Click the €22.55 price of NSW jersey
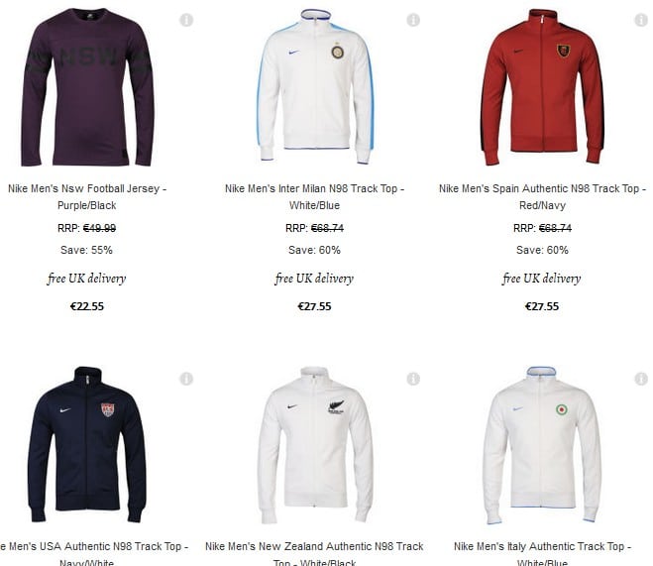 pyautogui.click(x=87, y=306)
